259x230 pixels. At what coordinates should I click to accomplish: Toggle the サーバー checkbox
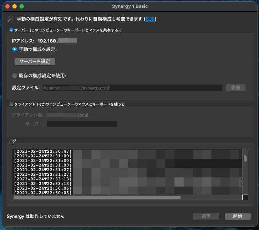[x=11, y=30]
